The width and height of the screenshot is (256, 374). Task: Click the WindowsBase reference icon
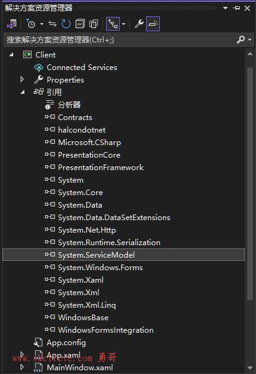coord(50,317)
